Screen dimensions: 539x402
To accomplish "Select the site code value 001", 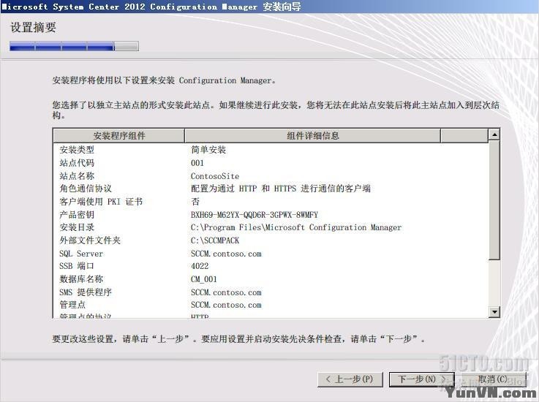I will (x=197, y=163).
